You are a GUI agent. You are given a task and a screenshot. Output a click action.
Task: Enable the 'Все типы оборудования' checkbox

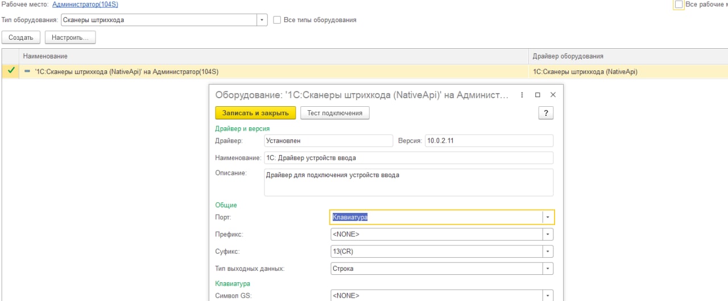pyautogui.click(x=278, y=20)
